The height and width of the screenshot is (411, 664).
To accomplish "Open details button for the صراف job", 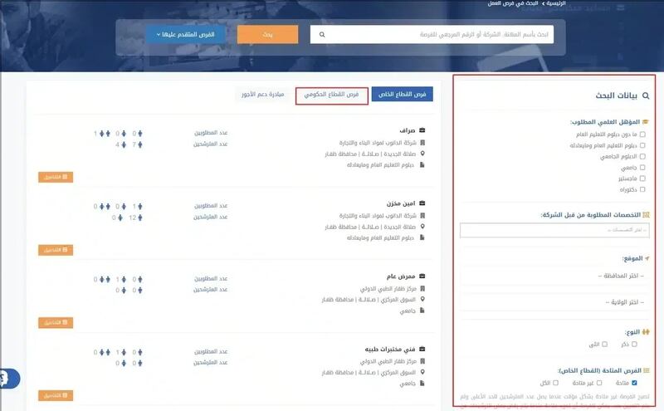I will [x=56, y=177].
